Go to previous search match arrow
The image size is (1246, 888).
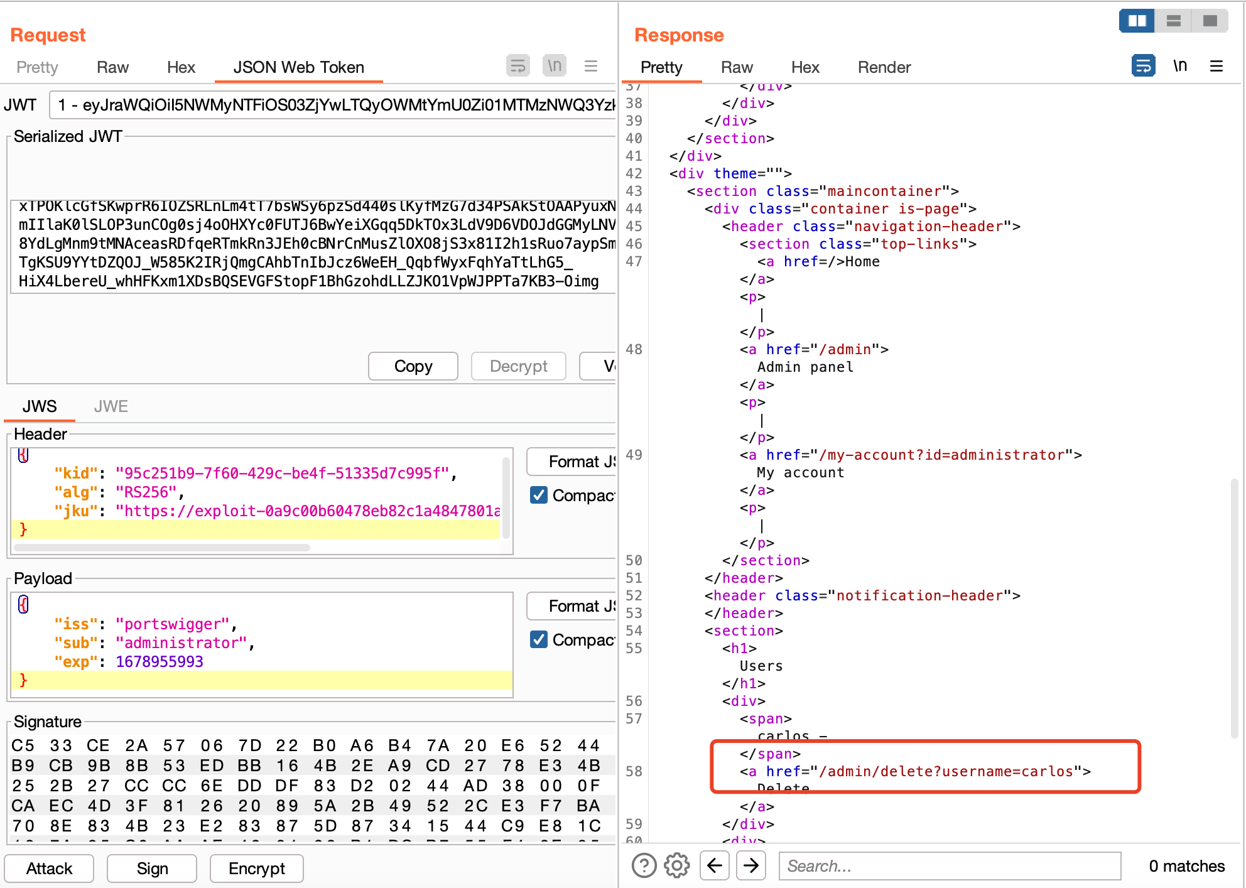click(715, 865)
